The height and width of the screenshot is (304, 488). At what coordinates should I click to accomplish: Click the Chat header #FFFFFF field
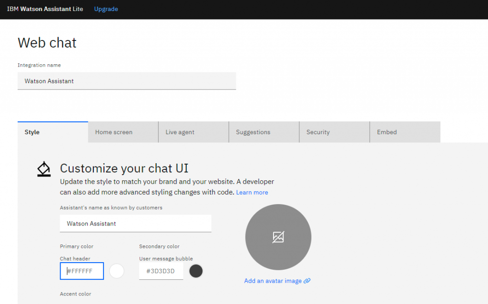pos(82,271)
